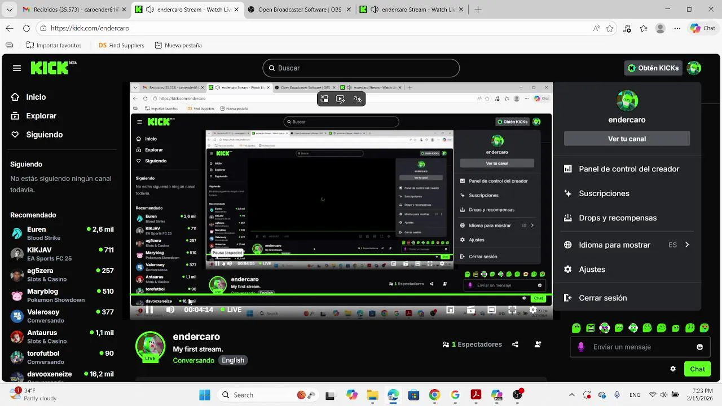Open player settings gear icon
This screenshot has height=406, width=722.
[532, 310]
